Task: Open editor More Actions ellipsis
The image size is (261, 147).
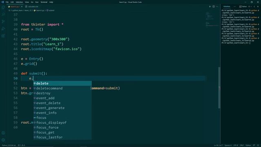Action: (x=217, y=7)
